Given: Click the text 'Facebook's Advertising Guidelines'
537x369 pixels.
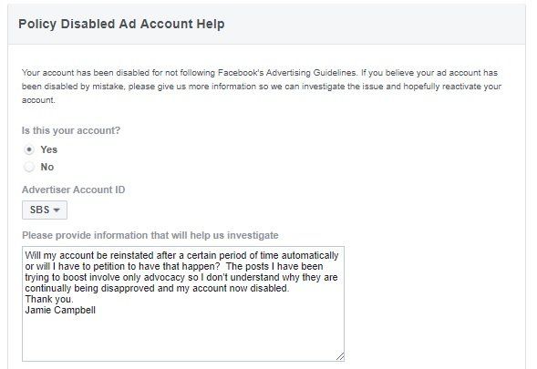Looking at the screenshot, I should [287, 73].
